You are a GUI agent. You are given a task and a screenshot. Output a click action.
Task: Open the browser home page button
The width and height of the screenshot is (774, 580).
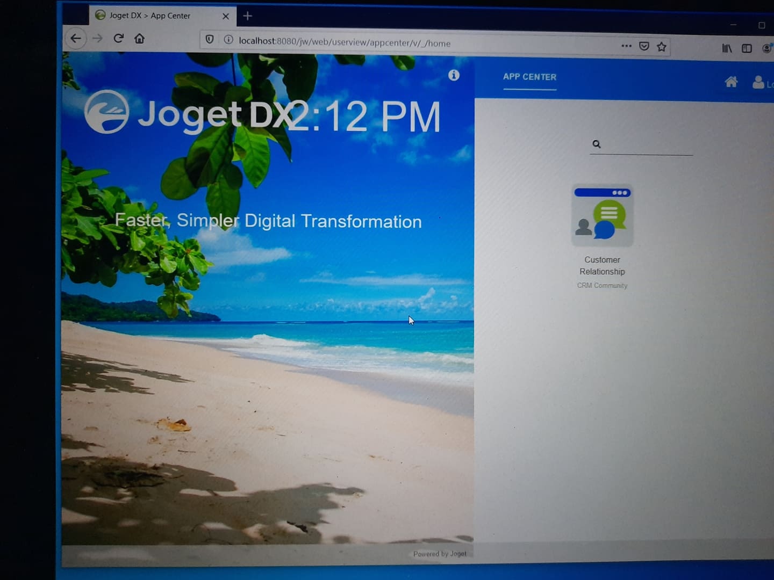pos(139,39)
